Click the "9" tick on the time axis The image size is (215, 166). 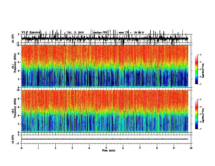(174, 148)
